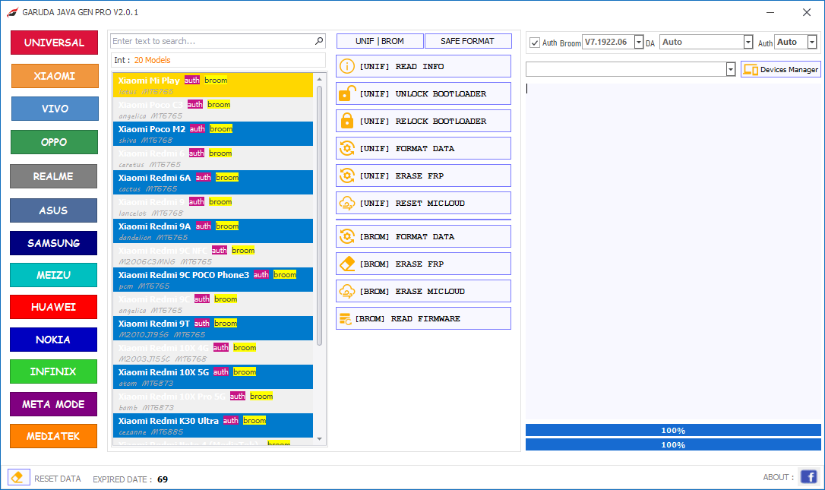Select the SAMSUNG brand button
The width and height of the screenshot is (825, 490).
point(53,243)
